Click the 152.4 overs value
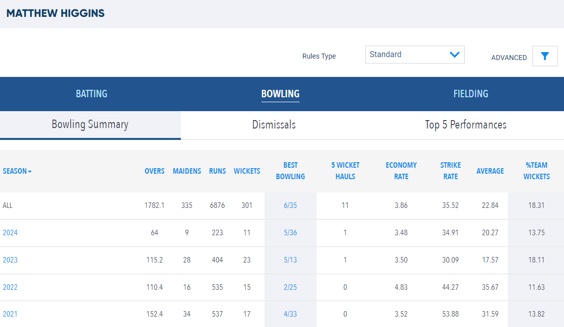The image size is (564, 327). (155, 314)
